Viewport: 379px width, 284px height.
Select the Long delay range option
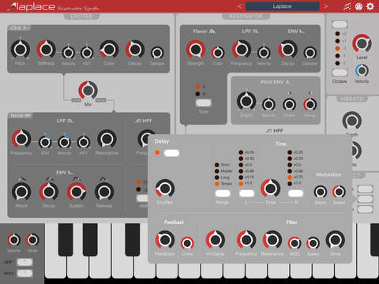(217, 177)
